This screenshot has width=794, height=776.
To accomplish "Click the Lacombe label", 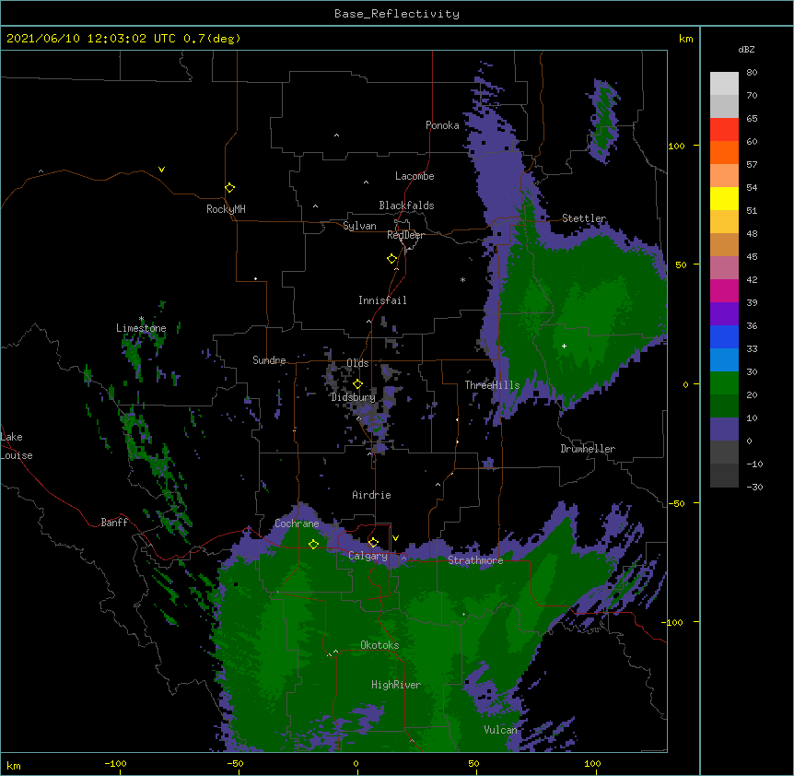I will (415, 176).
